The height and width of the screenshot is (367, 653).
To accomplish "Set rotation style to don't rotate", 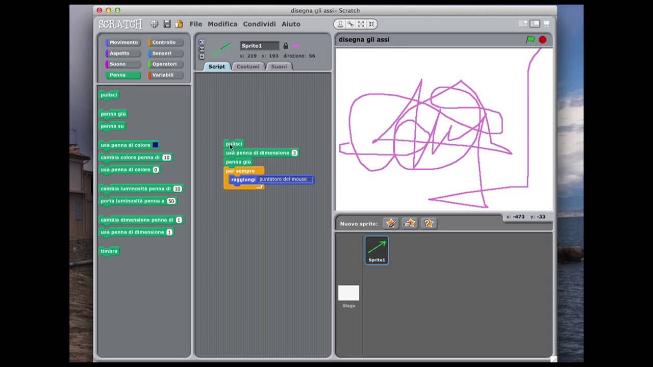I will [x=202, y=57].
